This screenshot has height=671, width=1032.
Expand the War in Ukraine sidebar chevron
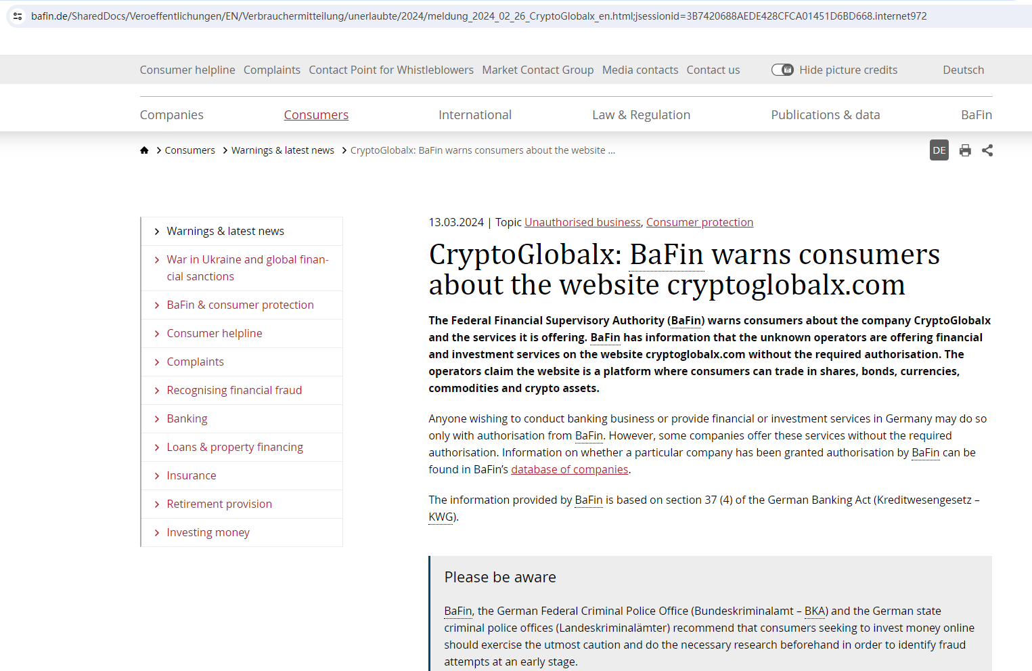click(x=157, y=260)
